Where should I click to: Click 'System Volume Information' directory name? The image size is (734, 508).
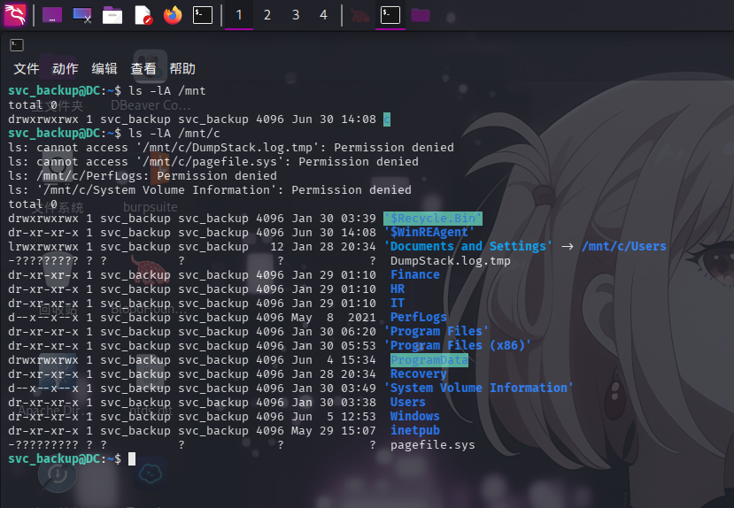[478, 389]
